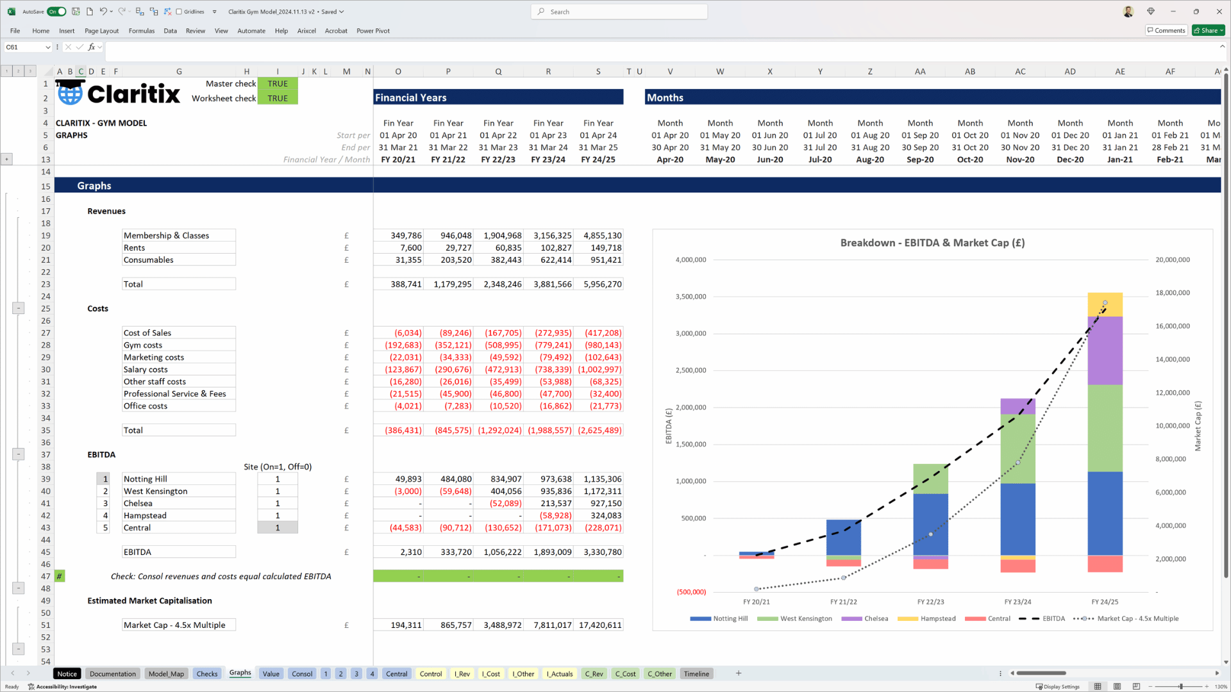This screenshot has height=692, width=1231.
Task: Select Central site on/off cell
Action: (x=278, y=527)
